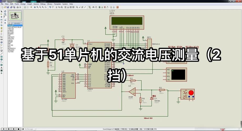Click the Step simulation button
Viewport: 242px width, 131px height.
tap(9, 129)
